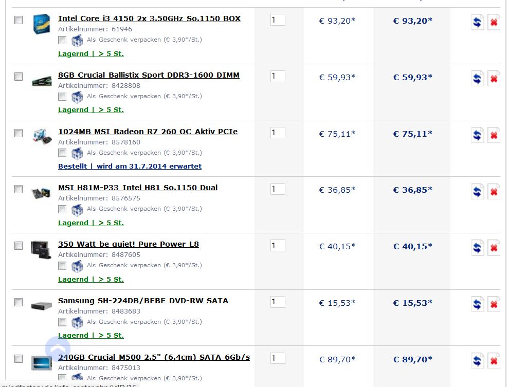Click Crucial M500 SSD thumbnail
The width and height of the screenshot is (508, 387).
click(x=42, y=363)
